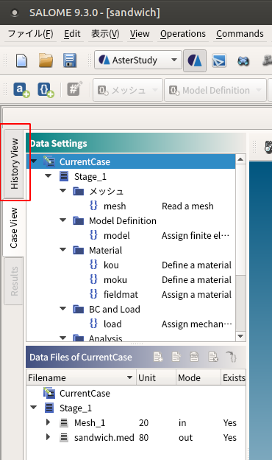Select the Results side tab
Viewport: 272px width, 460px height.
click(x=14, y=281)
